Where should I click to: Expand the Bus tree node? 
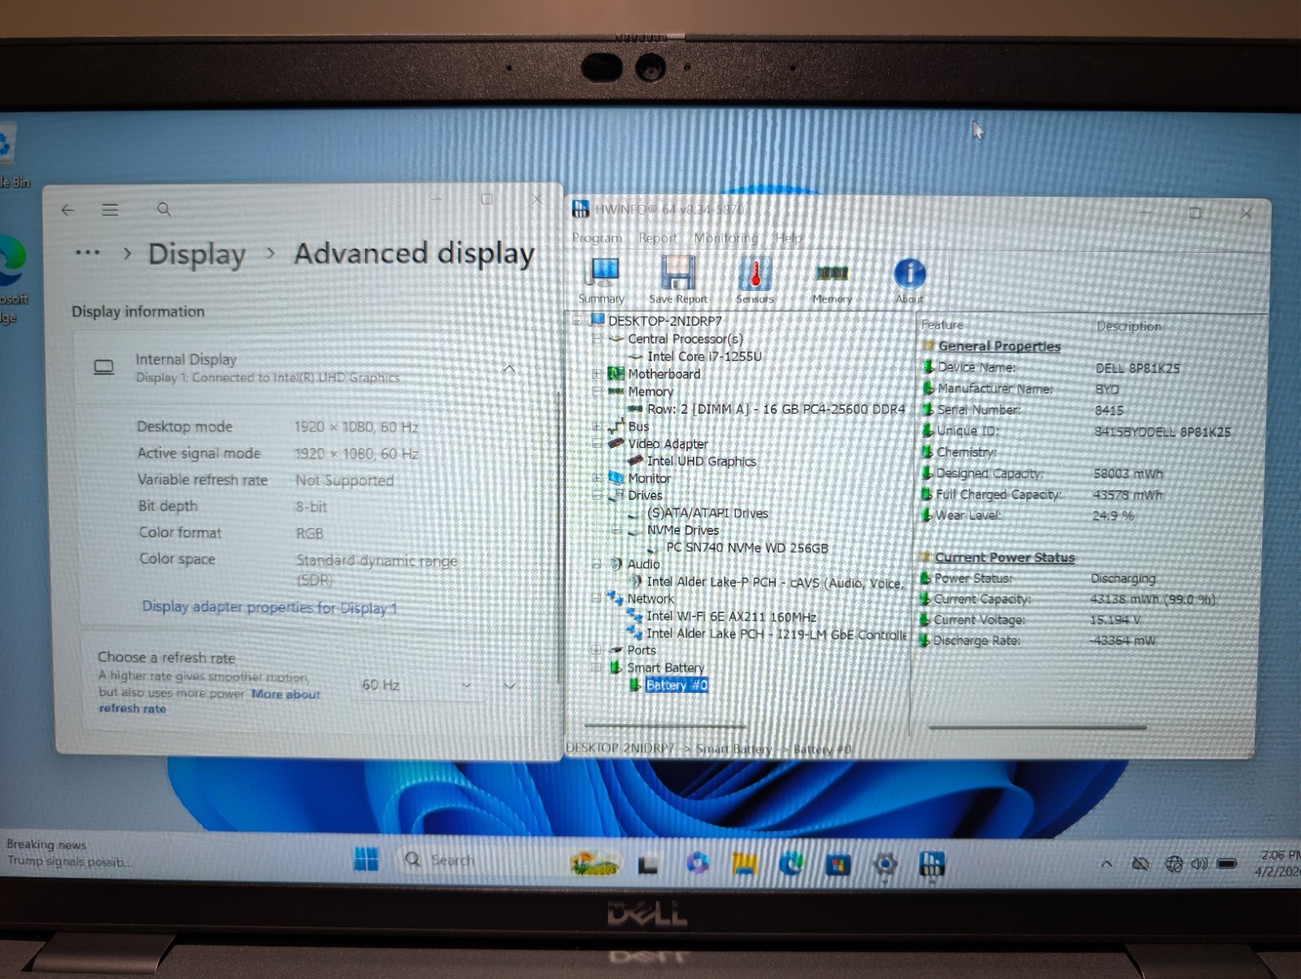click(x=597, y=426)
